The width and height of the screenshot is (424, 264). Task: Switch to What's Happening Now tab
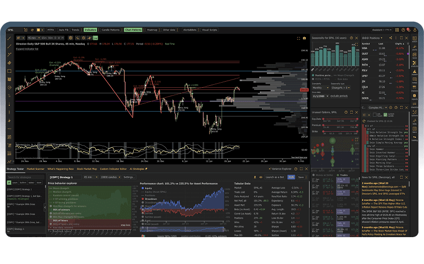[60, 169]
